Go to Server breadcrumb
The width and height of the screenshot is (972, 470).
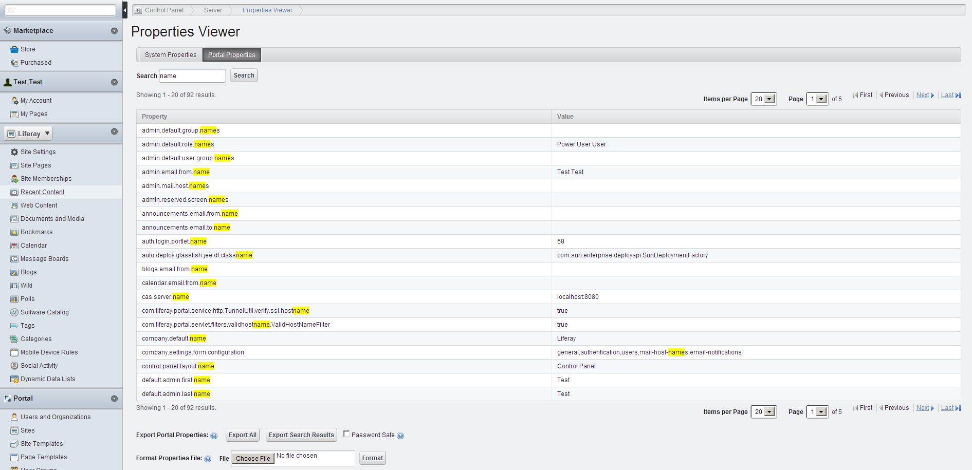click(213, 10)
